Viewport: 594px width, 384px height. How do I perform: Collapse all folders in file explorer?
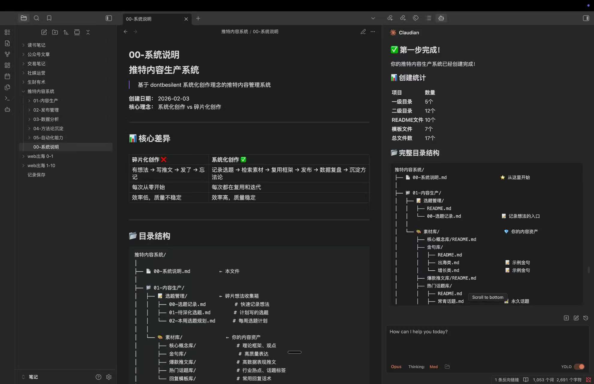88,32
